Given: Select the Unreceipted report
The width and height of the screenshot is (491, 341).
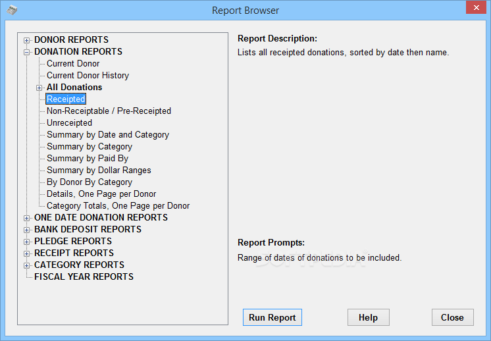Looking at the screenshot, I should point(69,123).
